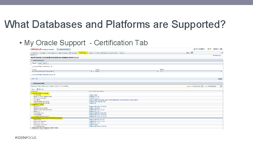Select the Search sub-tab
This screenshot has height=142, width=253.
35,63
